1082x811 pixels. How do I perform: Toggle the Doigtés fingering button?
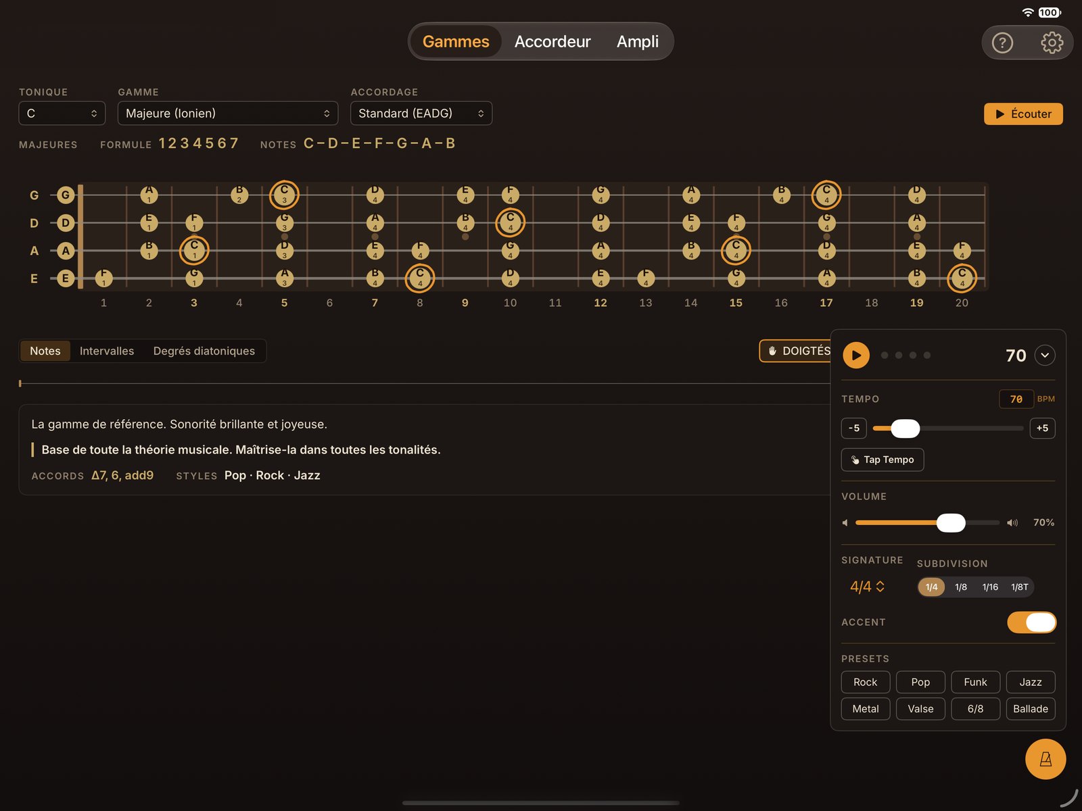[x=796, y=351]
